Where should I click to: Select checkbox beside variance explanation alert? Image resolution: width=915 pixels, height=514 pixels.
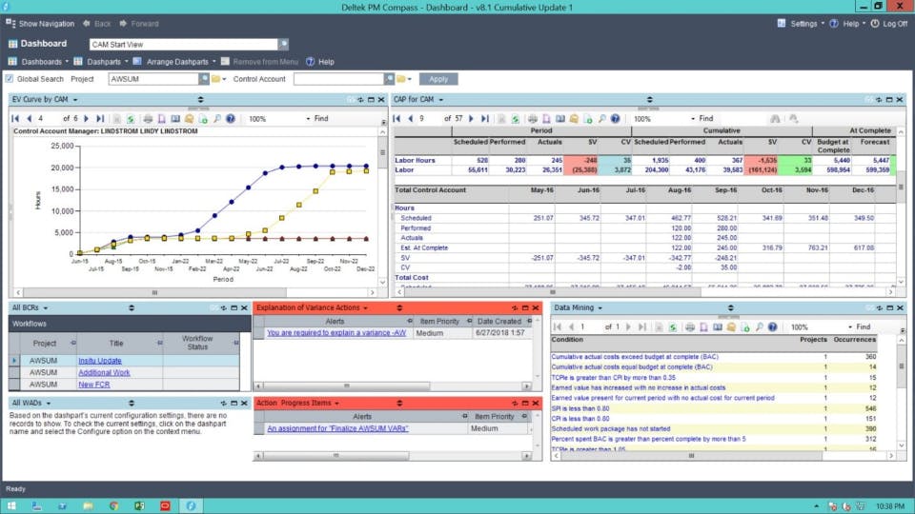[x=259, y=333]
